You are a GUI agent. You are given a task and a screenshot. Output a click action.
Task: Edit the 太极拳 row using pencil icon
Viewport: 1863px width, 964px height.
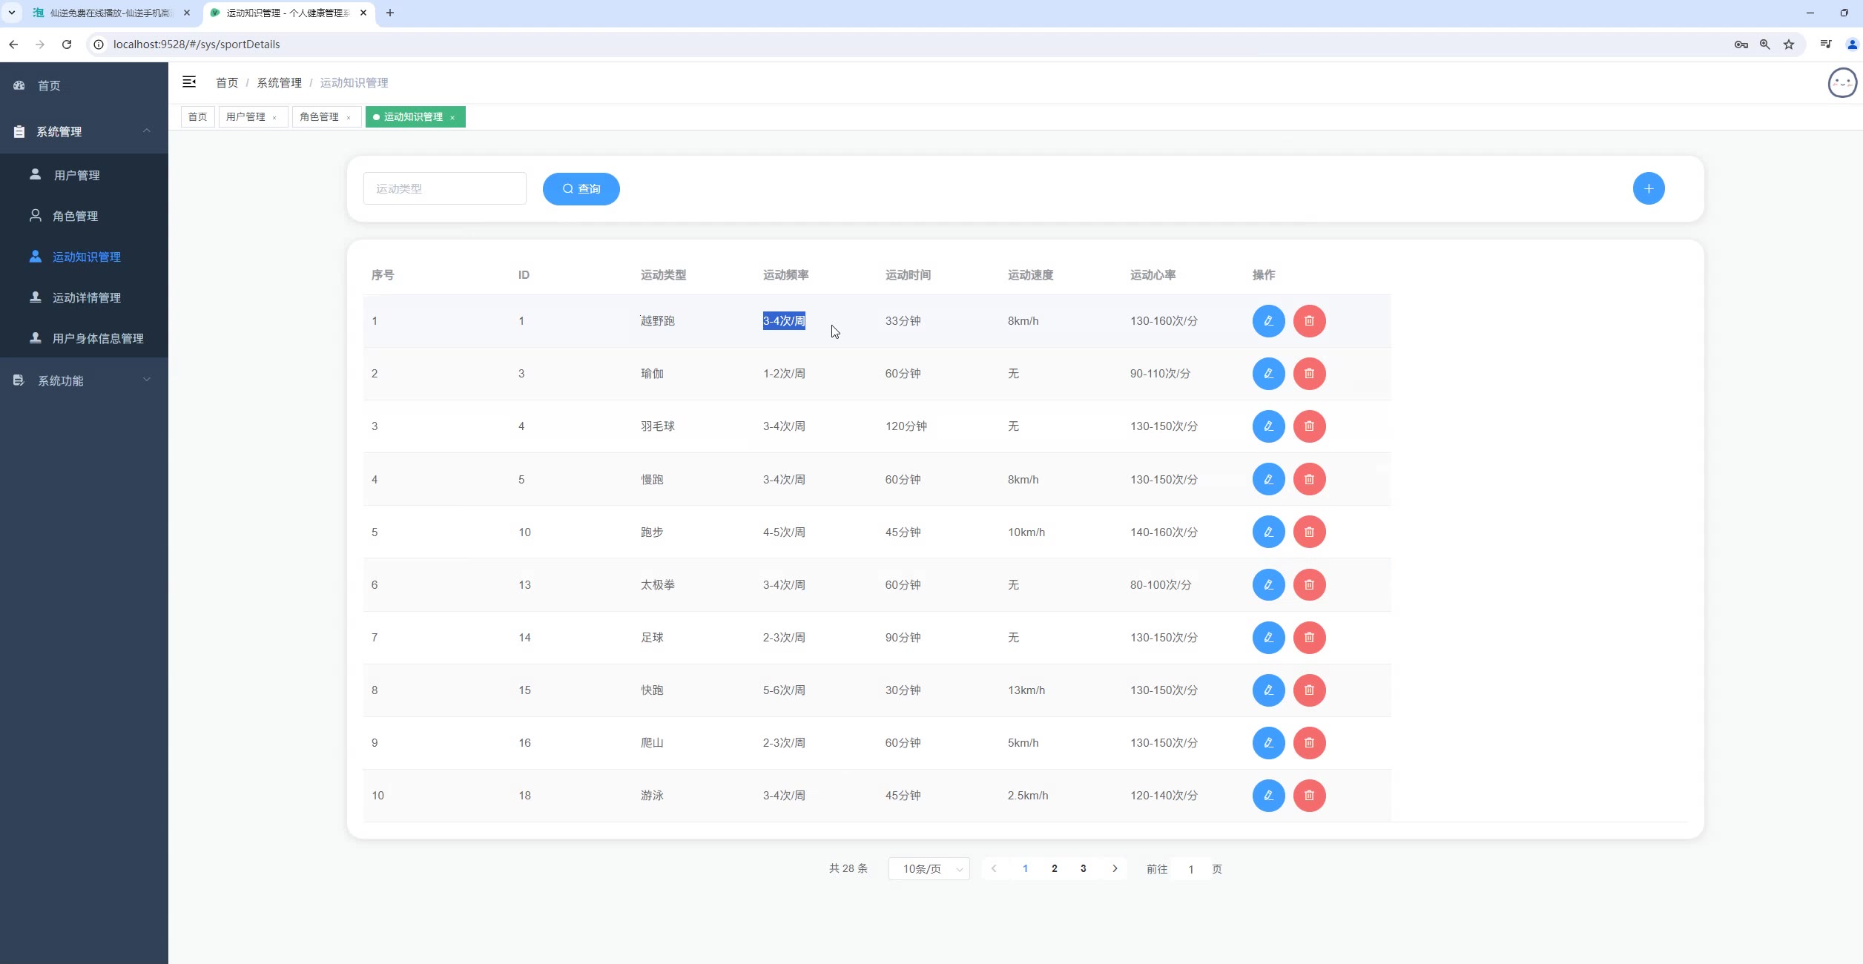[1268, 585]
